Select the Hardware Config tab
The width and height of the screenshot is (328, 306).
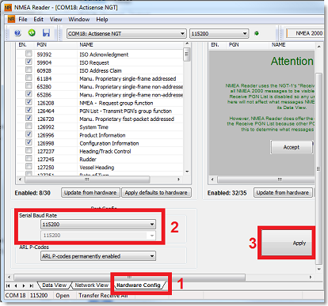[x=139, y=285]
